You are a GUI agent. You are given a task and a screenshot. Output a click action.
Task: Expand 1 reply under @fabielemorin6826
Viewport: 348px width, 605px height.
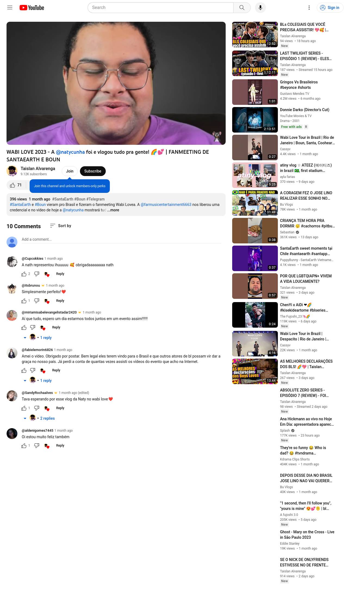click(x=38, y=381)
